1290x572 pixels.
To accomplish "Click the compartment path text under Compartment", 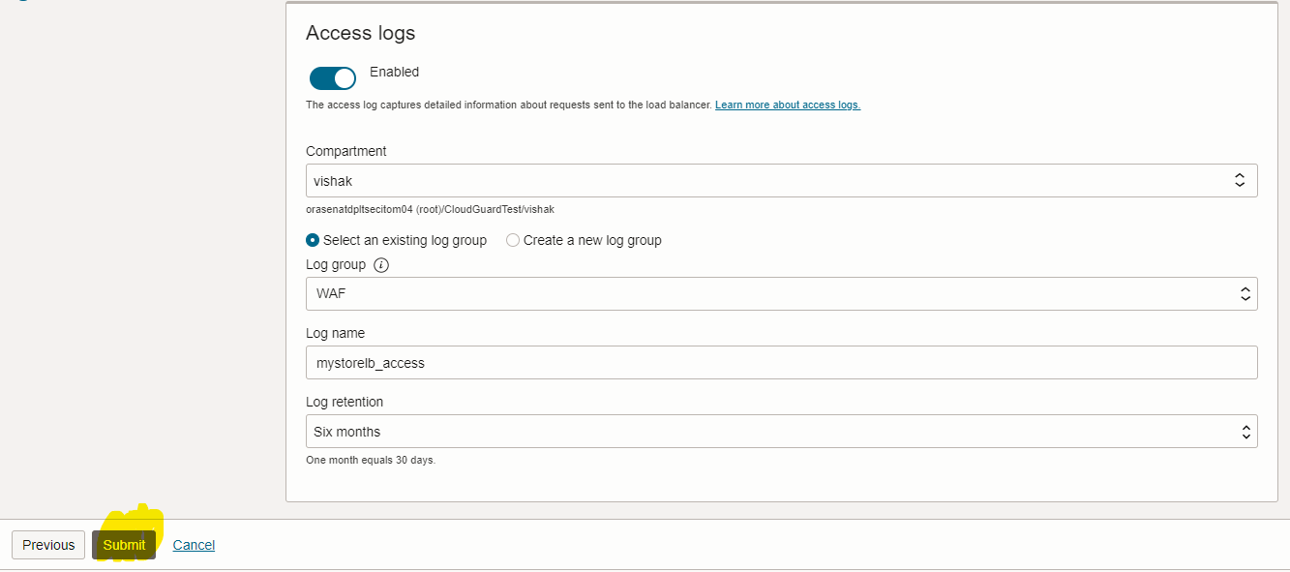I will click(430, 209).
